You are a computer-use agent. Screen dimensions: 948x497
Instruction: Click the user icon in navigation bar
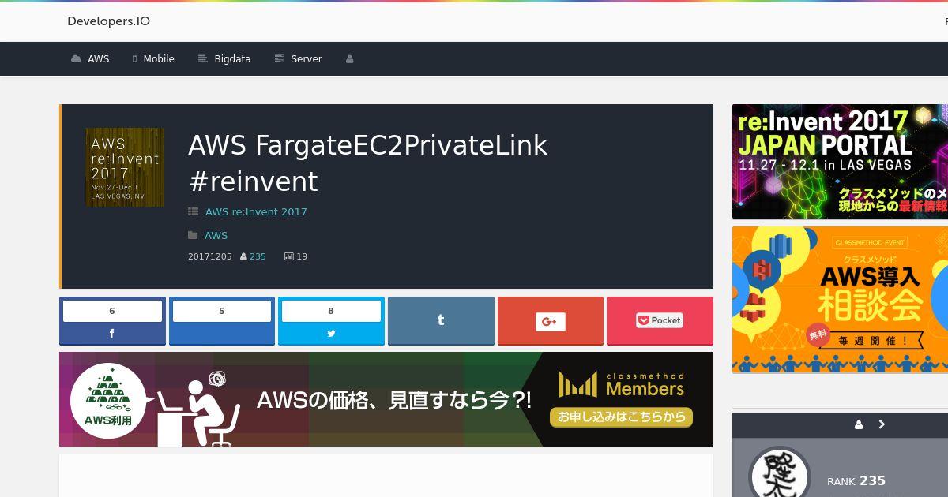click(x=349, y=59)
